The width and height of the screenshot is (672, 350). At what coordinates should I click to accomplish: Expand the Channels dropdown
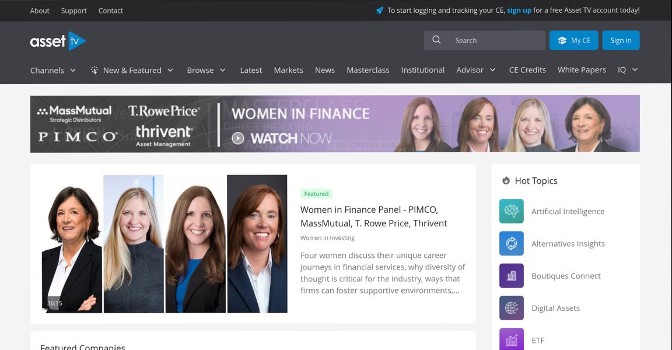click(53, 70)
